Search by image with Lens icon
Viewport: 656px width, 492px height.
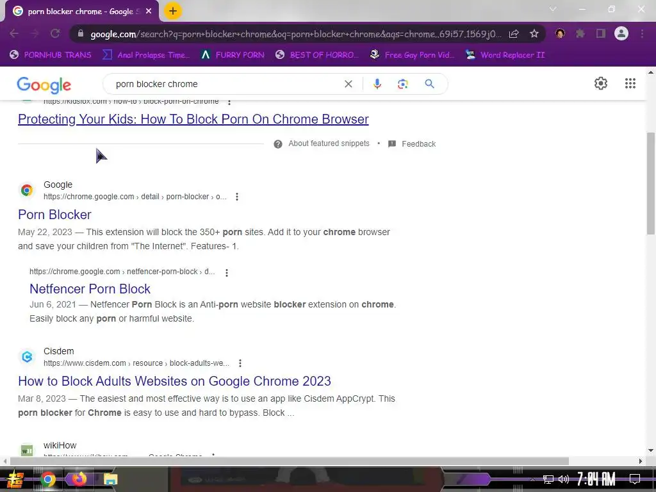tap(402, 84)
